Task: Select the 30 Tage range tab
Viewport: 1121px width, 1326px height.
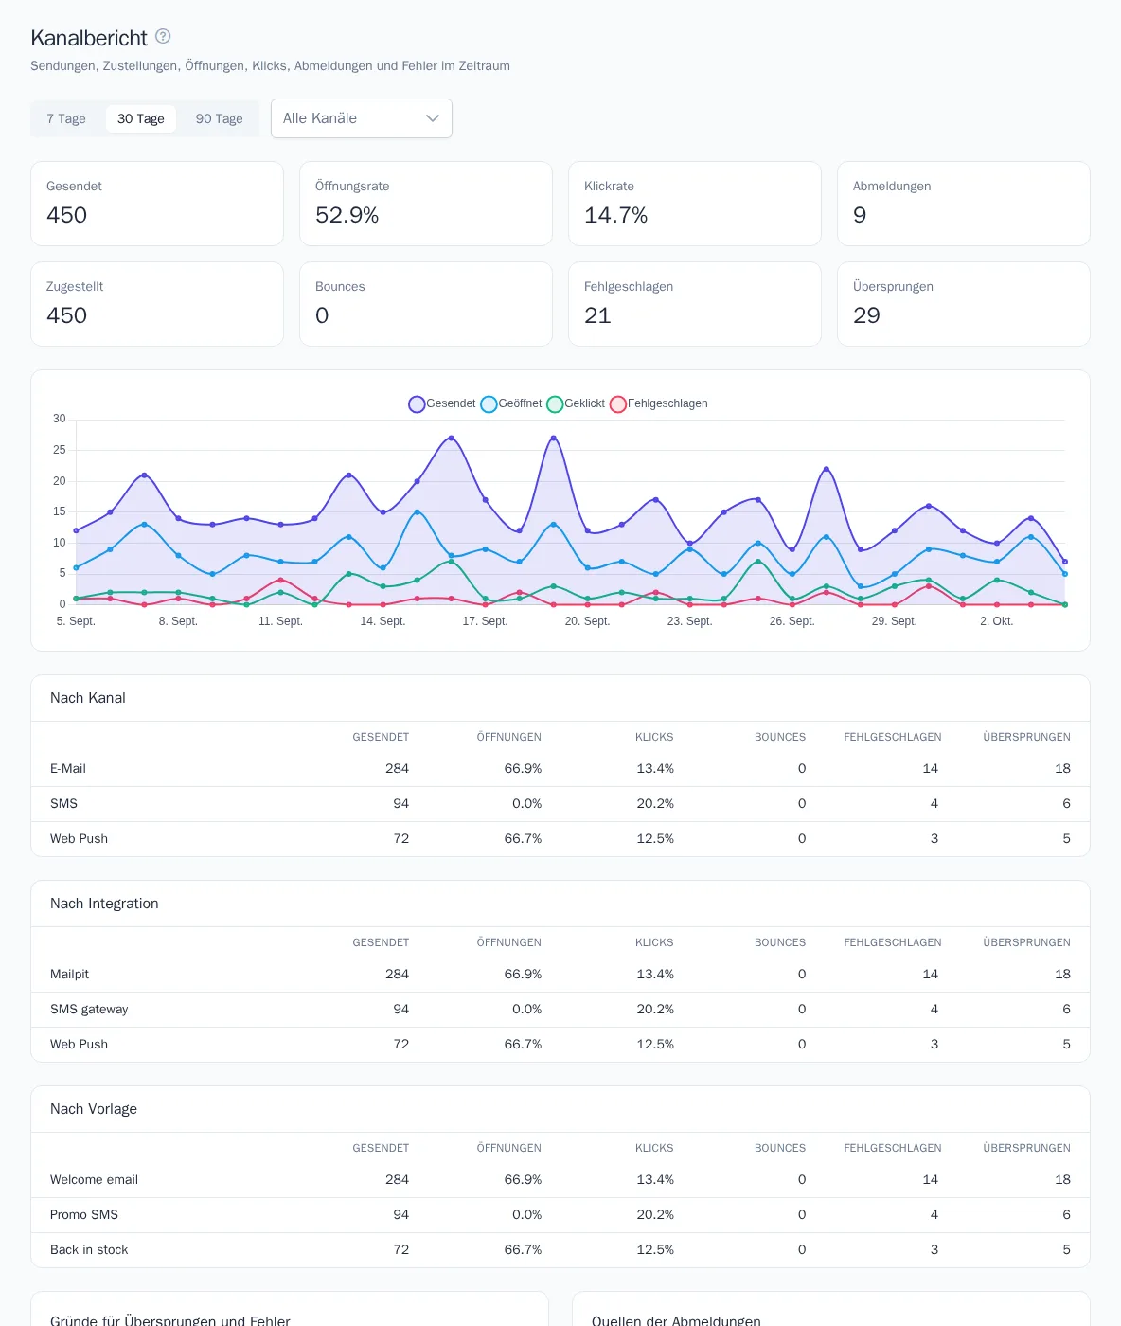Action: pos(141,118)
